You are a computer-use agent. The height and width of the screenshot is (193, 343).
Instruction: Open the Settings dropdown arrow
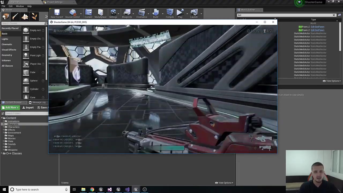coord(118,14)
